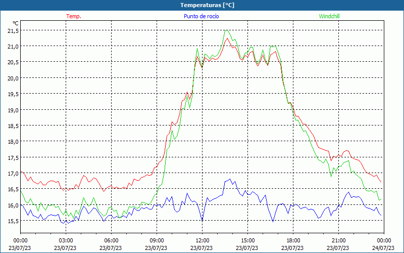Screen dimensions: 404x253
Task: Click the red Temp. peak near 13:30
Action: (227, 38)
